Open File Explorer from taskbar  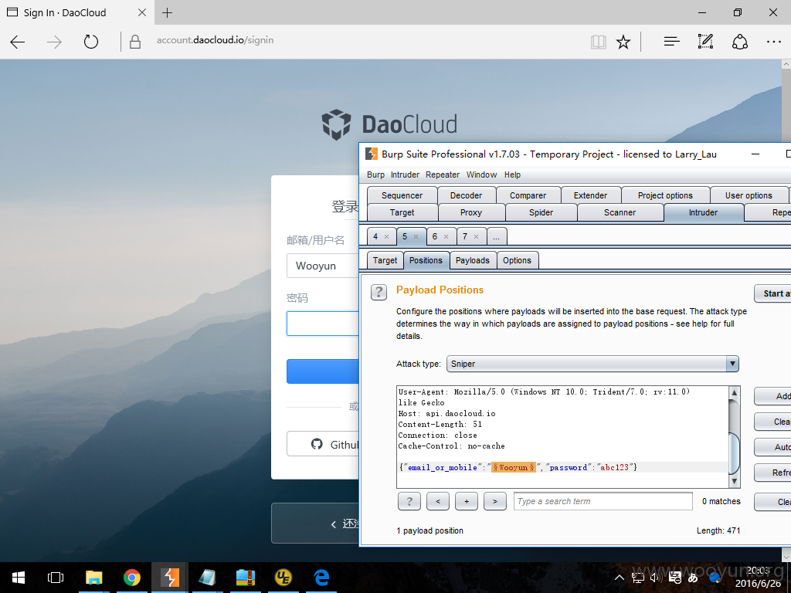(93, 578)
